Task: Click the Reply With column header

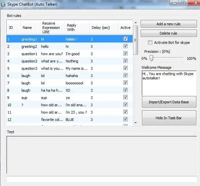Action: pyautogui.click(x=77, y=28)
